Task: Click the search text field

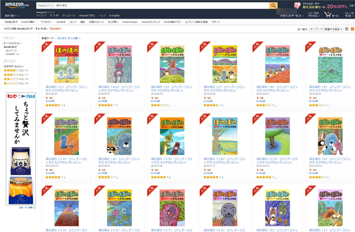Action: pos(161,6)
